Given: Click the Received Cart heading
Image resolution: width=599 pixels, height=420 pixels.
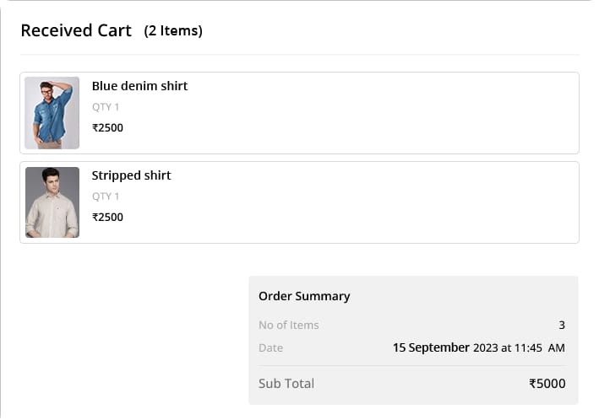Looking at the screenshot, I should (x=76, y=31).
